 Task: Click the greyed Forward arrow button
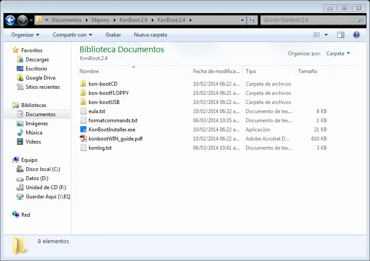23,20
